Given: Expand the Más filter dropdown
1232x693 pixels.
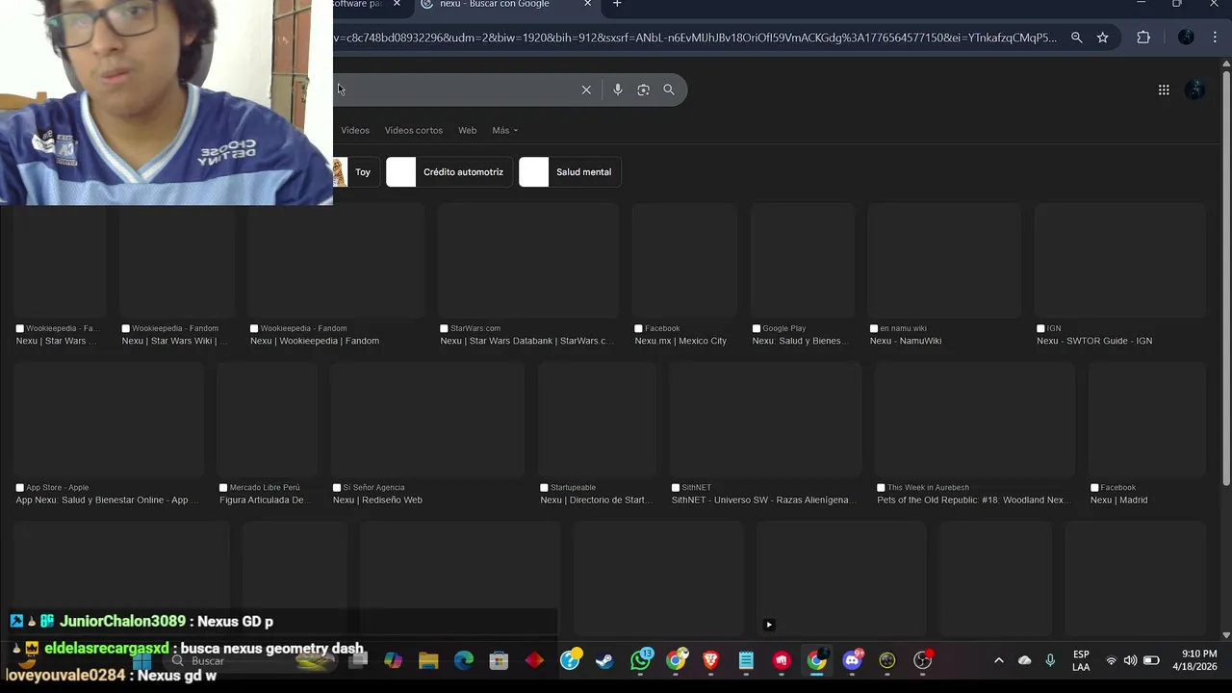Looking at the screenshot, I should coord(505,130).
